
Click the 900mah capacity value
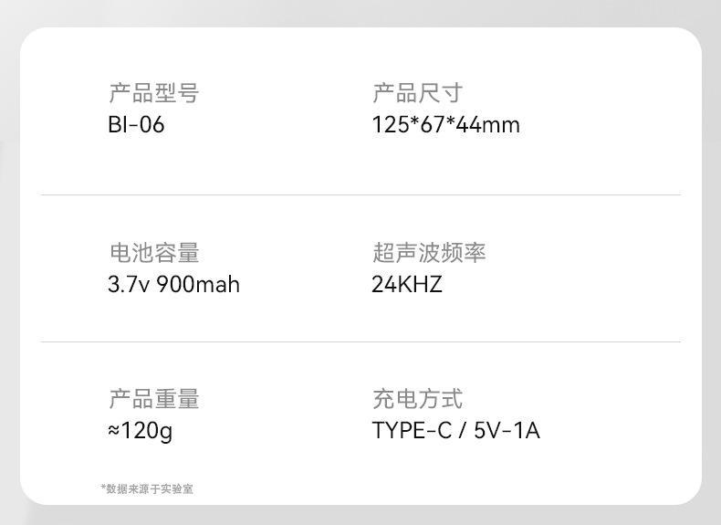point(198,285)
